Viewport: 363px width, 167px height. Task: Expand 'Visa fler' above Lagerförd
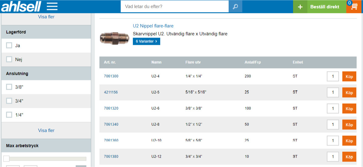click(46, 17)
